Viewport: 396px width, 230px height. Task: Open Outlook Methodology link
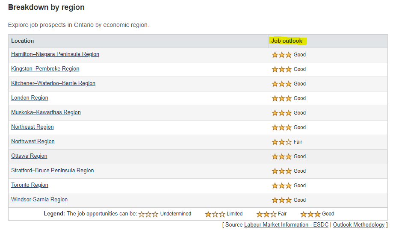tap(359, 225)
